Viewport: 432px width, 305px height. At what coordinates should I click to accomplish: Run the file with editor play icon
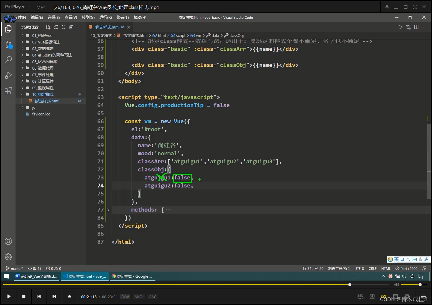tap(400, 27)
